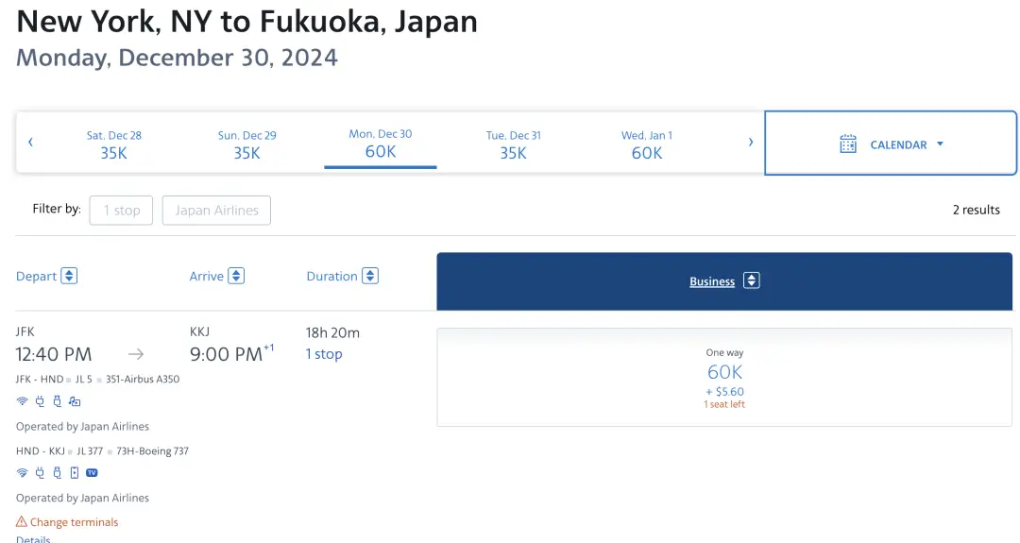
Task: Click the Wi-Fi icon for flight JL 5
Action: point(22,401)
